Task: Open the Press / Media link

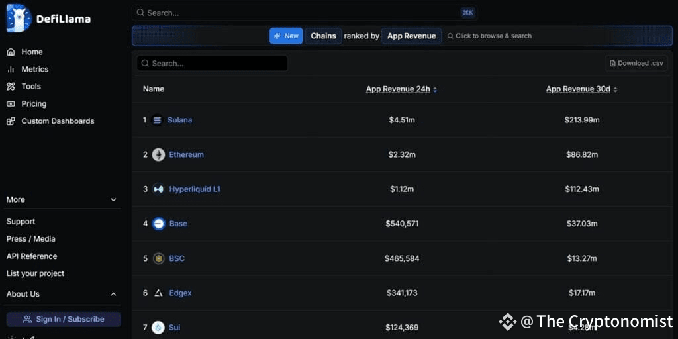Action: pyautogui.click(x=30, y=238)
